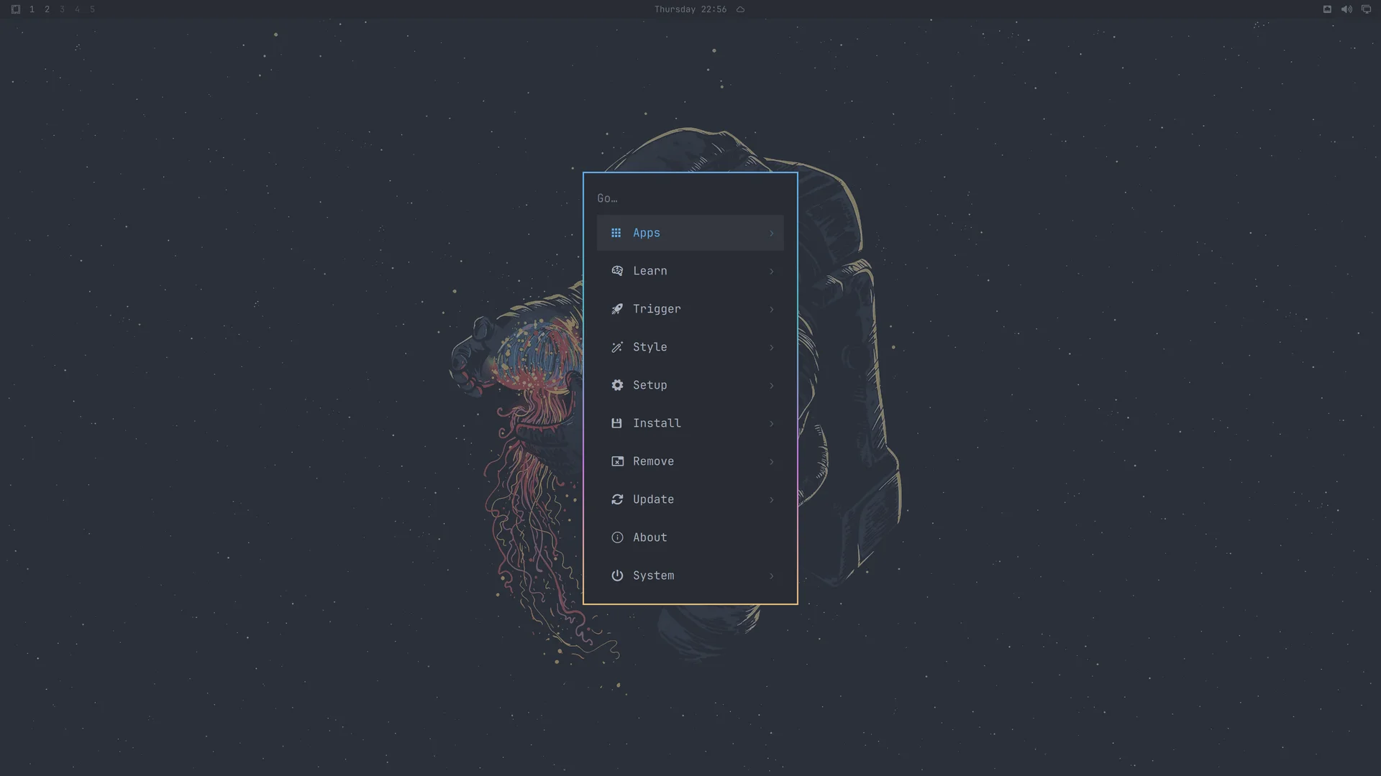Click the Thursday 22:56 clock
This screenshot has height=776, width=1381.
(690, 9)
